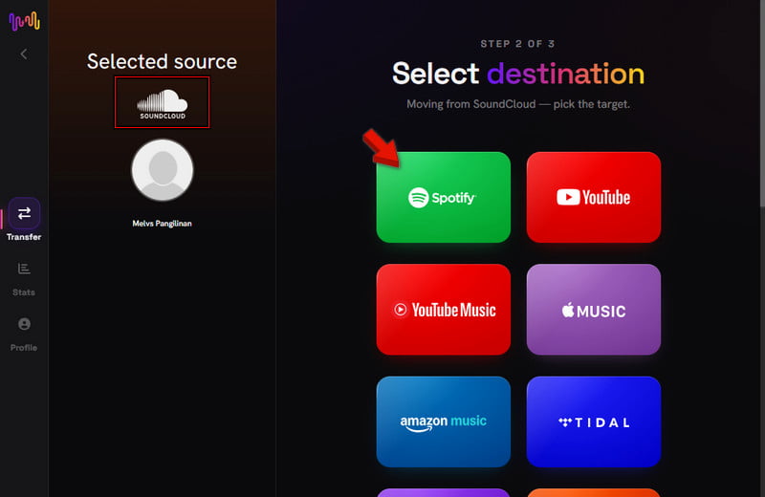
Task: Choose Apple Music as destination
Action: [x=594, y=310]
